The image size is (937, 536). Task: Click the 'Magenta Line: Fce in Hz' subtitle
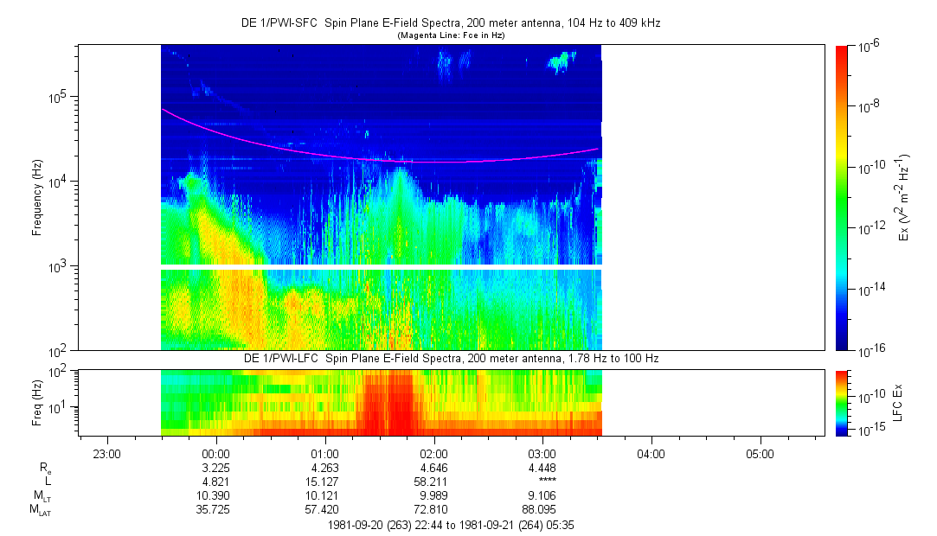(x=450, y=35)
